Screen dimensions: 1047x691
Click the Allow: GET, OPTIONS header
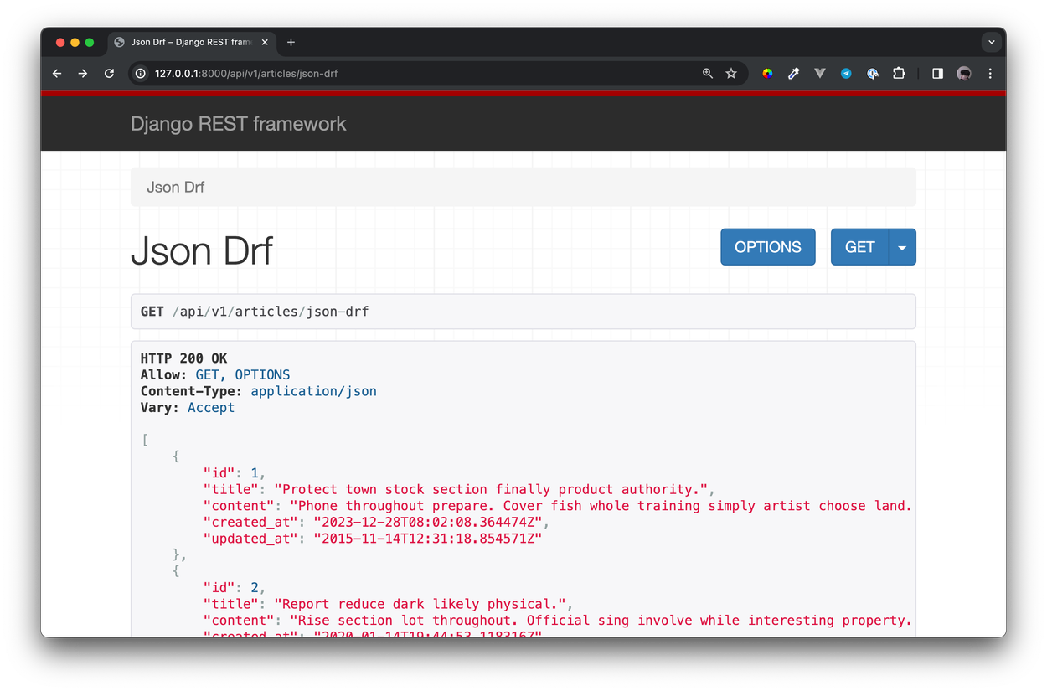tap(215, 374)
